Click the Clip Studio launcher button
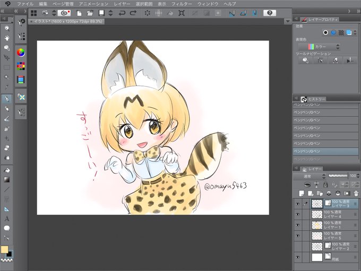The width and height of the screenshot is (361, 271). click(x=64, y=13)
